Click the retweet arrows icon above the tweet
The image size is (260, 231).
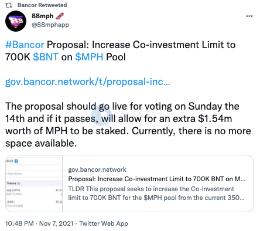coord(9,5)
